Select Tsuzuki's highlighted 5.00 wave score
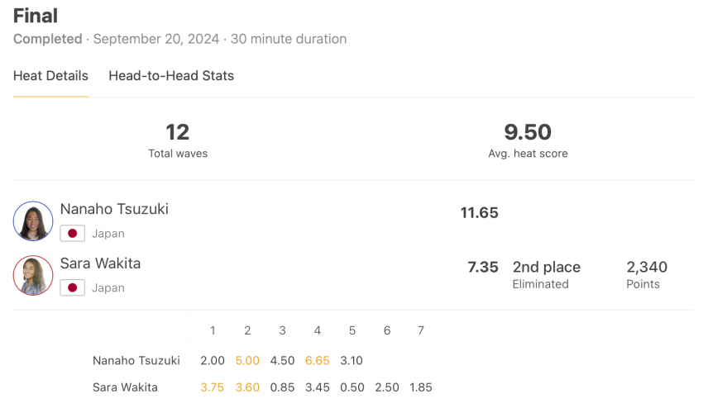This screenshot has height=408, width=708. (x=247, y=361)
